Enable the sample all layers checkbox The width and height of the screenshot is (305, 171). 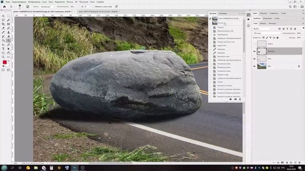93,7
